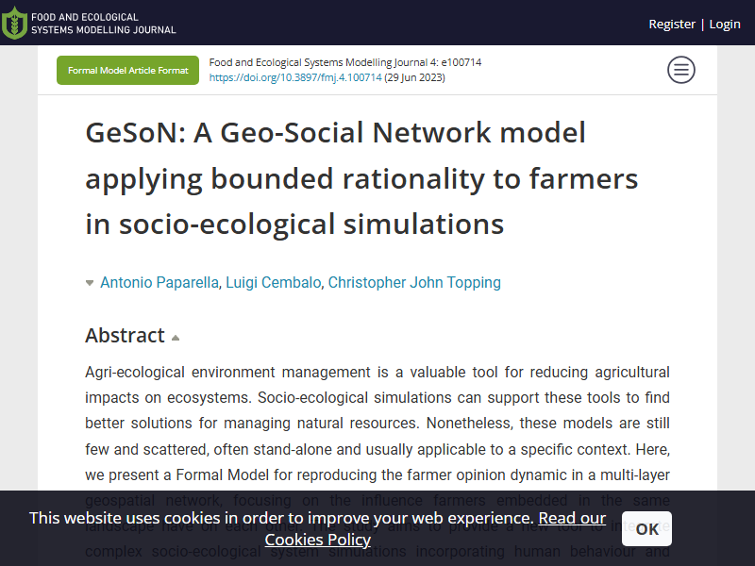Expand the authors list arrow
Image resolution: width=755 pixels, height=566 pixels.
click(90, 283)
